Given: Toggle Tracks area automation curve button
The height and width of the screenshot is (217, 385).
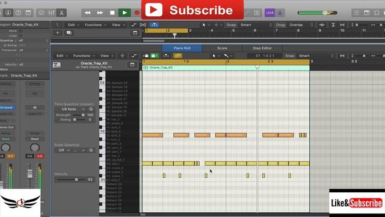Looking at the screenshot, I should (134, 25).
